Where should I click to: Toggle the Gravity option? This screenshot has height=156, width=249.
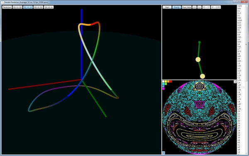(x=177, y=7)
